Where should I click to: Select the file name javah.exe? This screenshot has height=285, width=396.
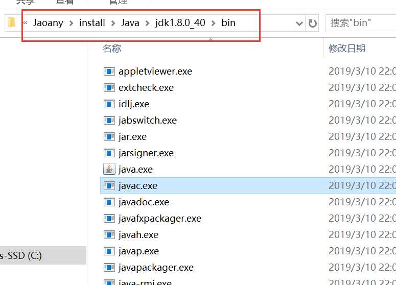[x=138, y=235]
